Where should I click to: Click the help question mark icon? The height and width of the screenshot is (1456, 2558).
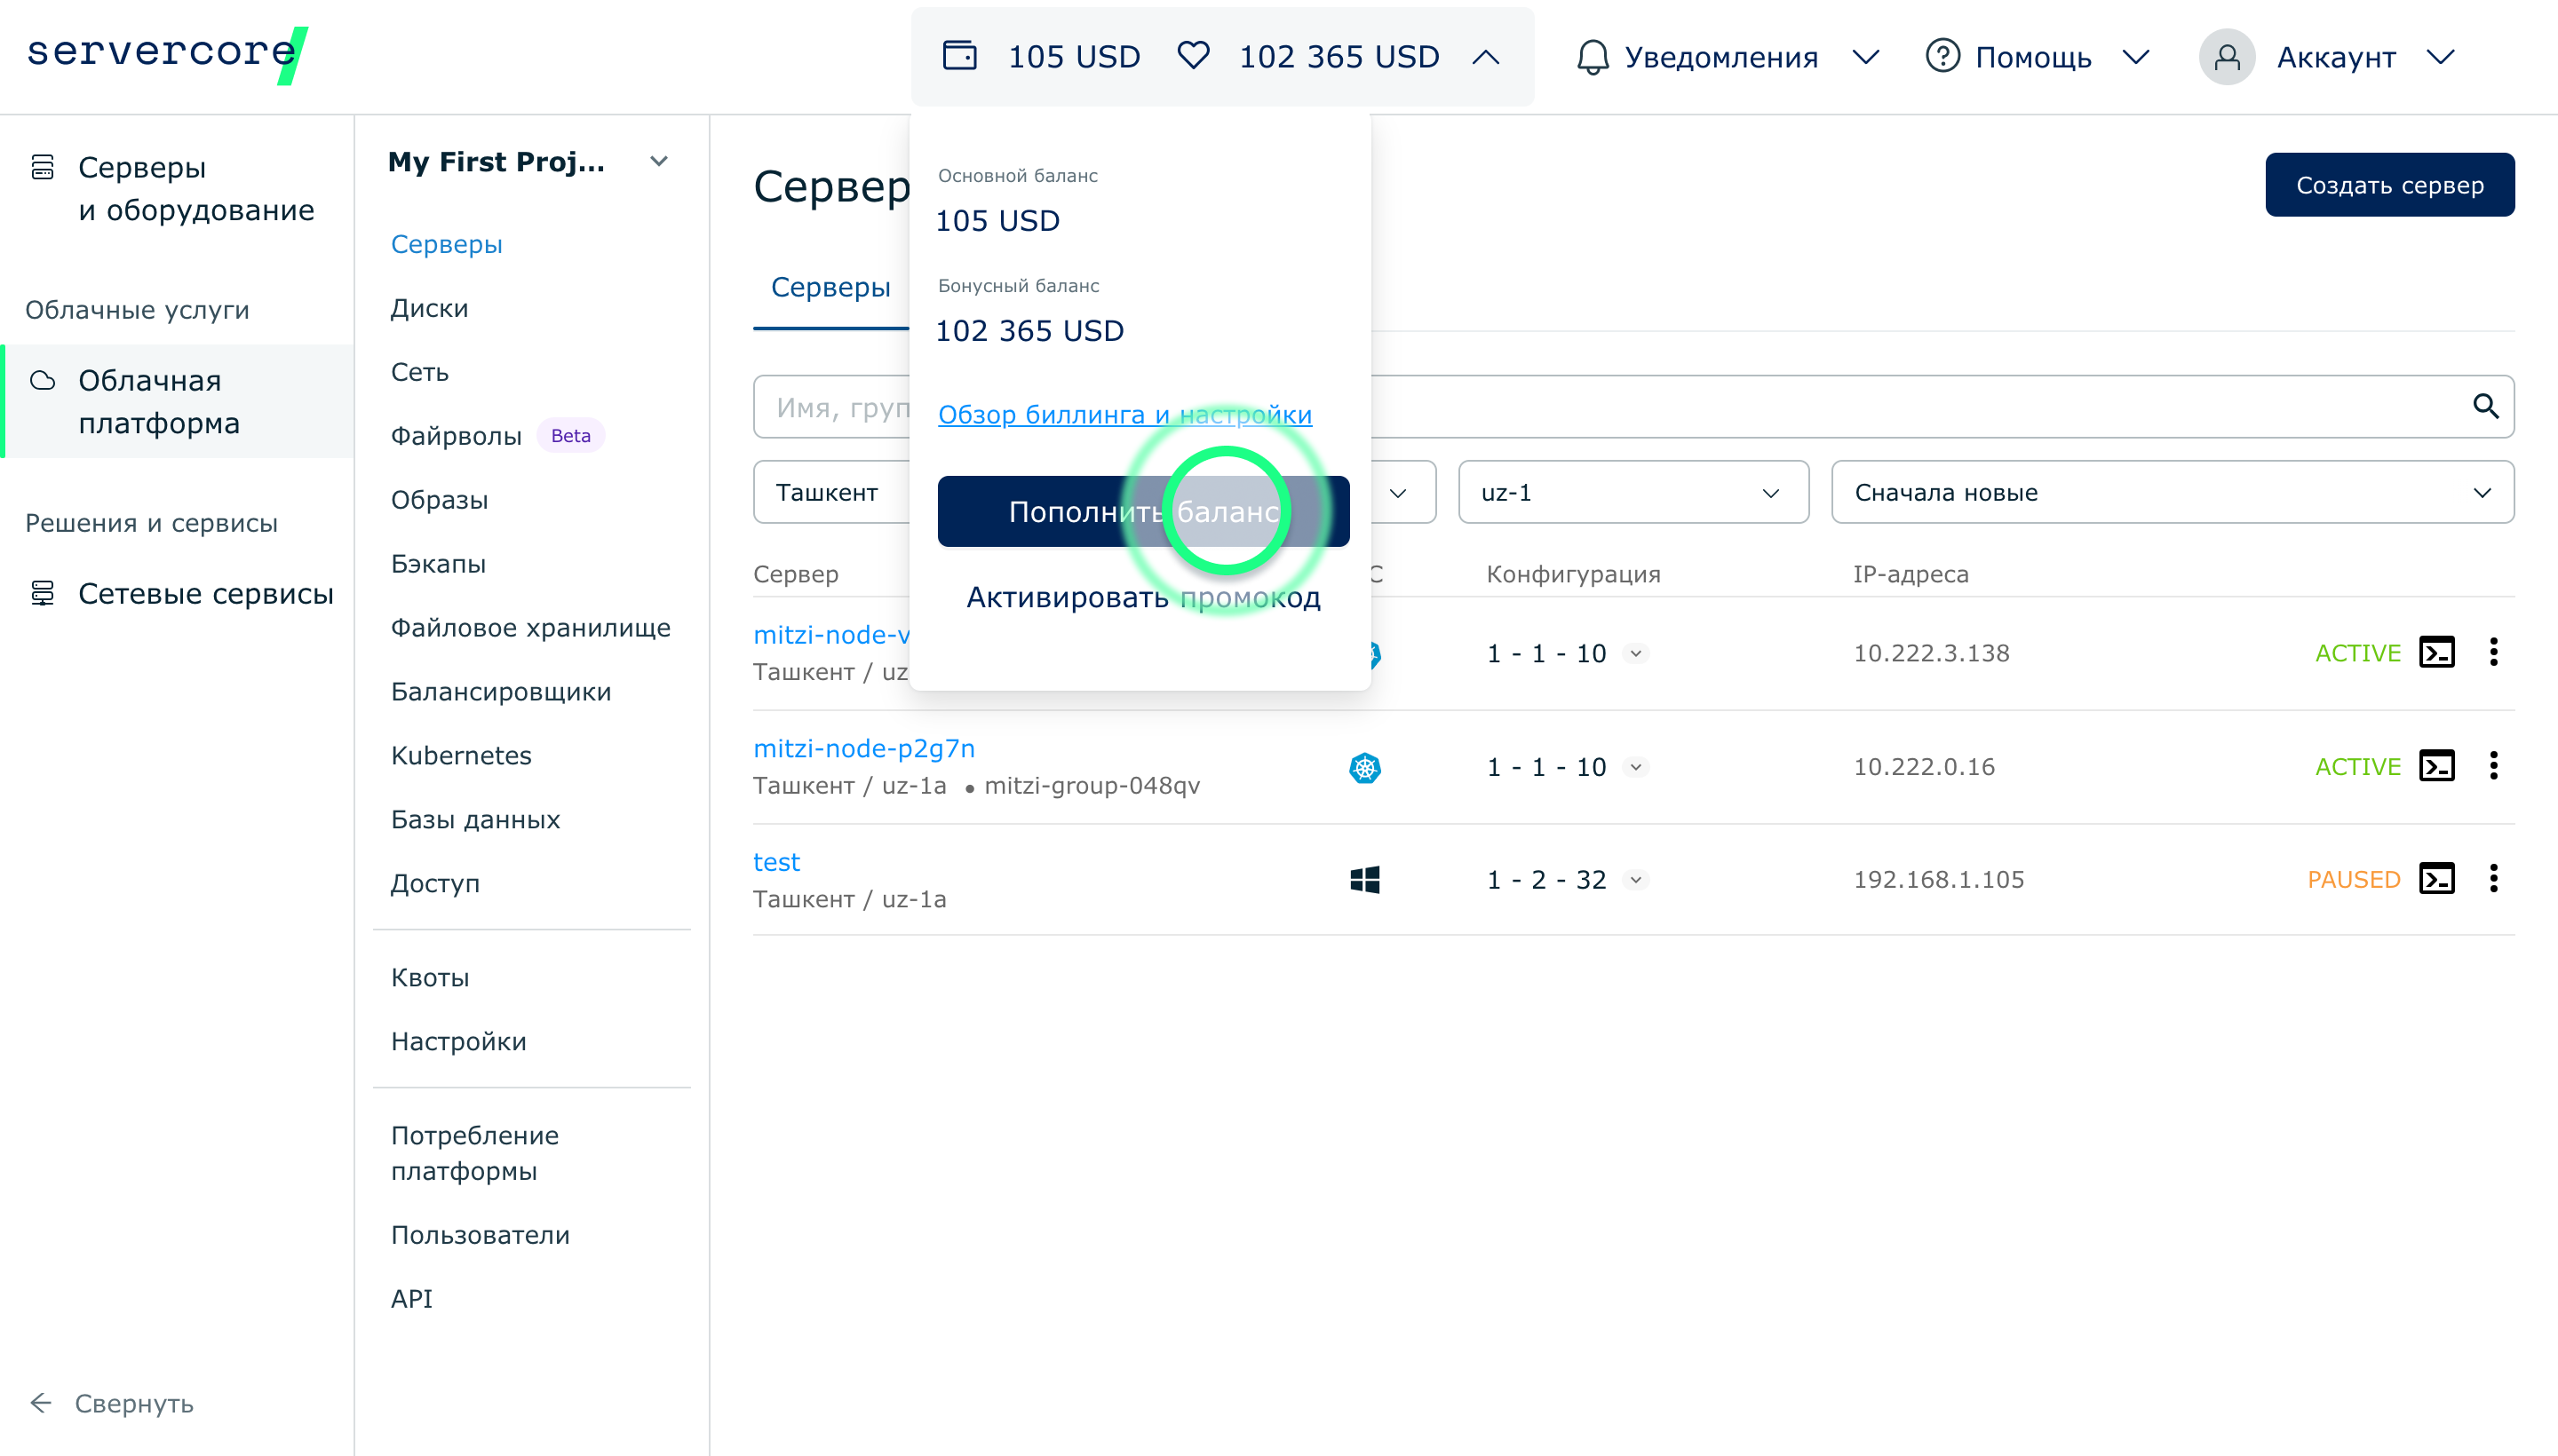pyautogui.click(x=1942, y=56)
